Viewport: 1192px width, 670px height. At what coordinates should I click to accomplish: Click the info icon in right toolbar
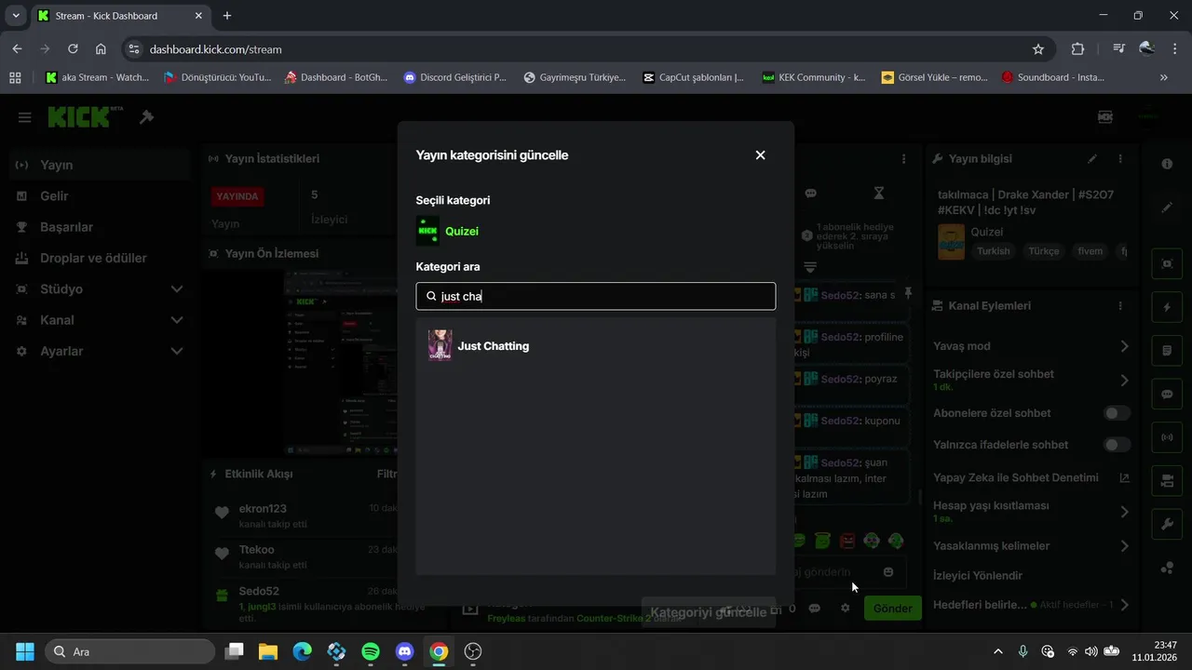1167,164
